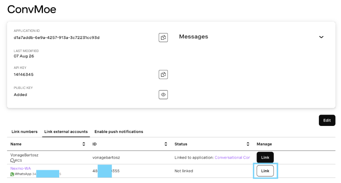Viewport: 341px width, 183px height.
Task: Click the Manage column header
Action: pyautogui.click(x=264, y=144)
